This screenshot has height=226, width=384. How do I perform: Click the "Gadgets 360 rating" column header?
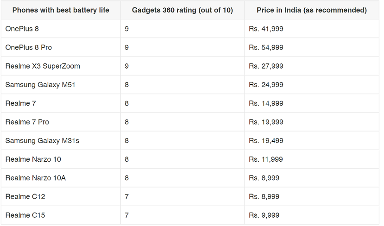pos(182,10)
